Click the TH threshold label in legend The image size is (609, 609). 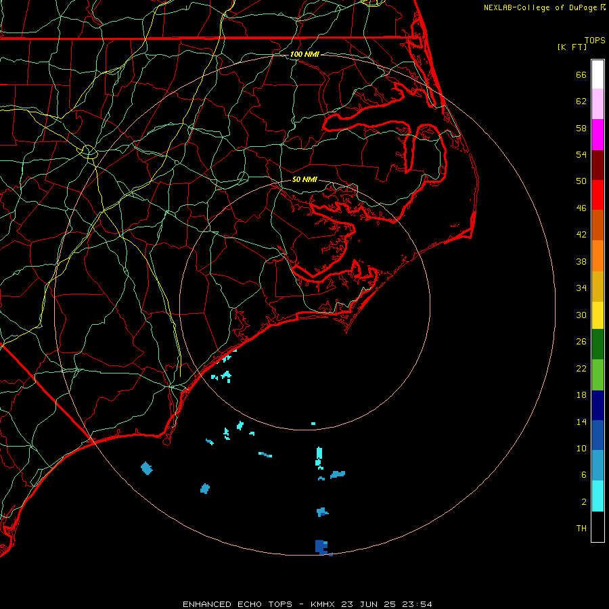(x=581, y=528)
